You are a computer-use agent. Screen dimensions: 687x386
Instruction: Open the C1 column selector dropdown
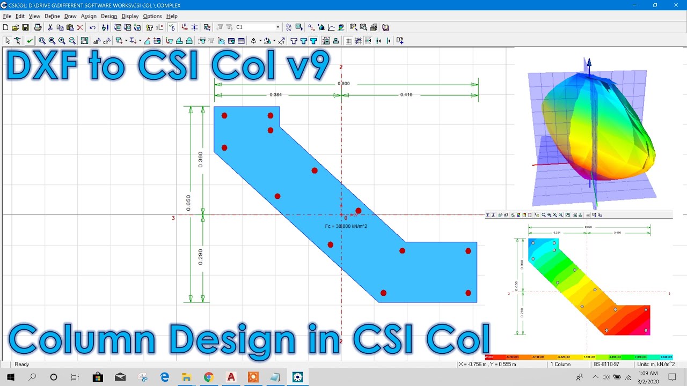coord(278,27)
